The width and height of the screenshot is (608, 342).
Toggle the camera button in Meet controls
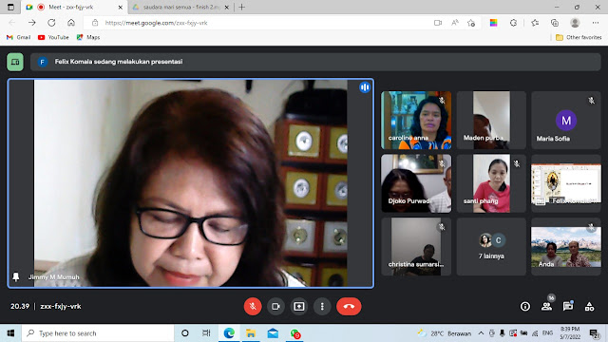click(275, 306)
